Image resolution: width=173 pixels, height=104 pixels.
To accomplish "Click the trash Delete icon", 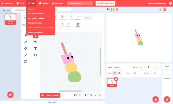I will point(78,25).
